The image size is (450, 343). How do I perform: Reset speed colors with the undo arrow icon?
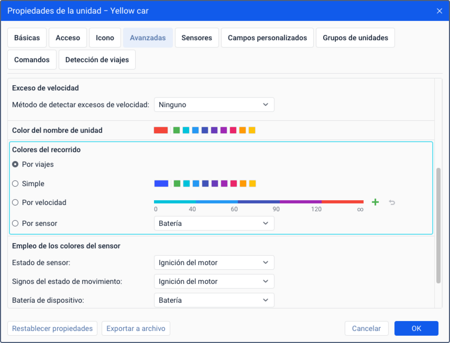point(392,202)
